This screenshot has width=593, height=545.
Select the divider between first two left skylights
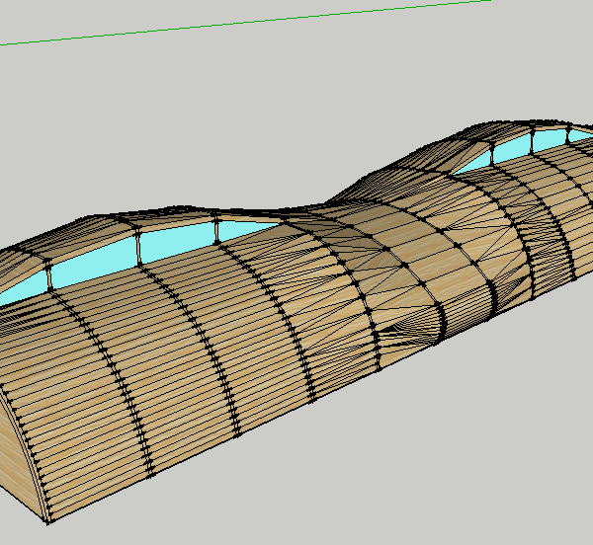[x=47, y=274]
